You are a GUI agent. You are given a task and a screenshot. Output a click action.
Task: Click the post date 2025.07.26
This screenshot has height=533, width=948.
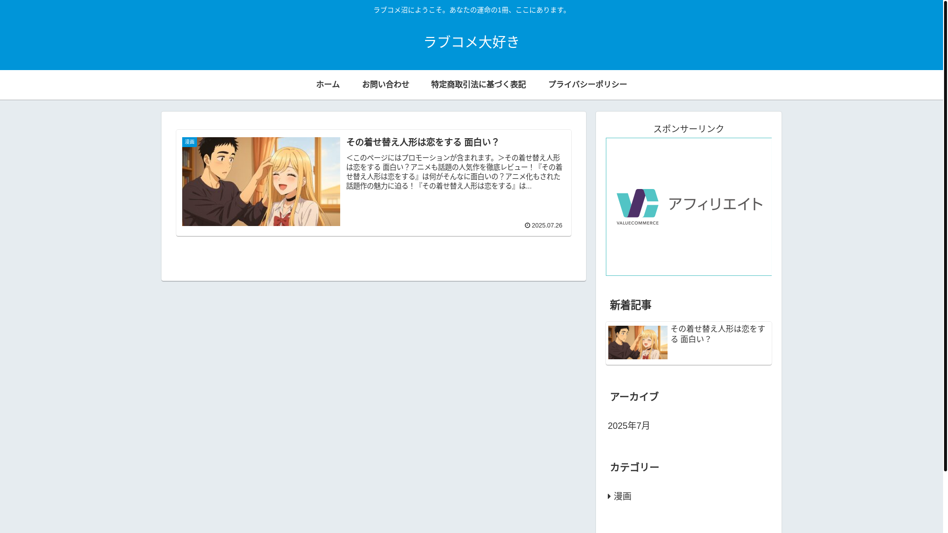547,225
